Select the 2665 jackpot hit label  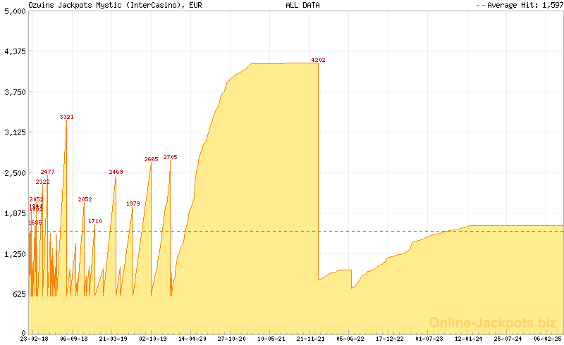151,159
